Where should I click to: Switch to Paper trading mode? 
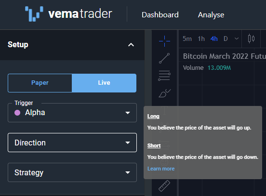coord(40,83)
